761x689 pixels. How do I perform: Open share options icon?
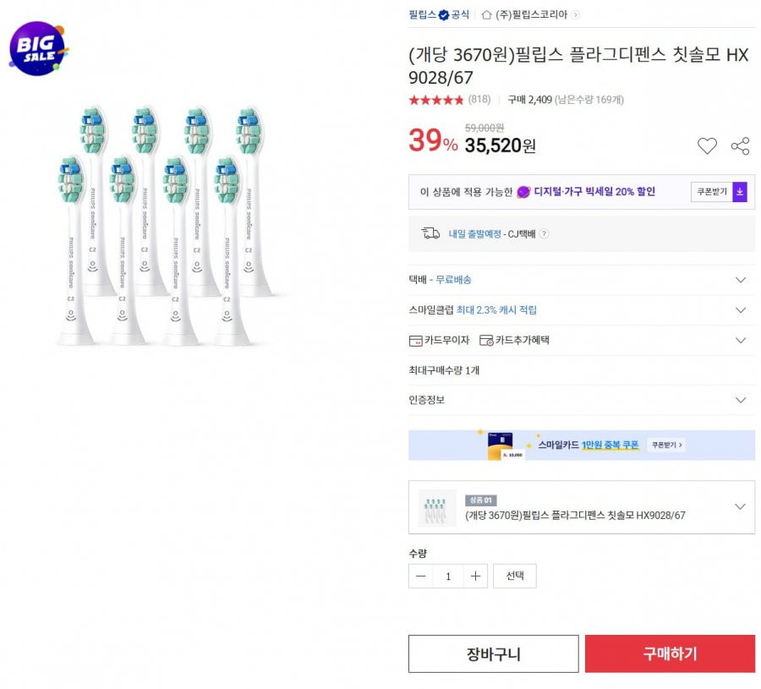(740, 146)
